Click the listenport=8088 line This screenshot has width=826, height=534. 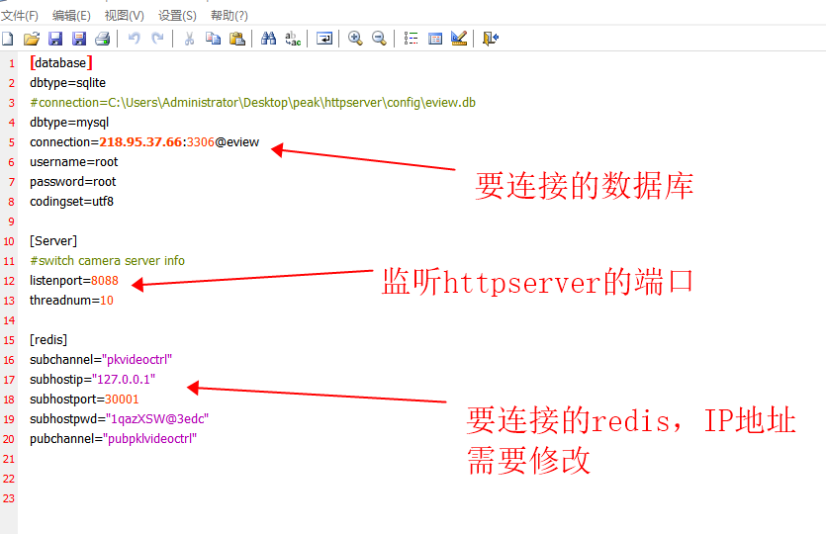(74, 281)
